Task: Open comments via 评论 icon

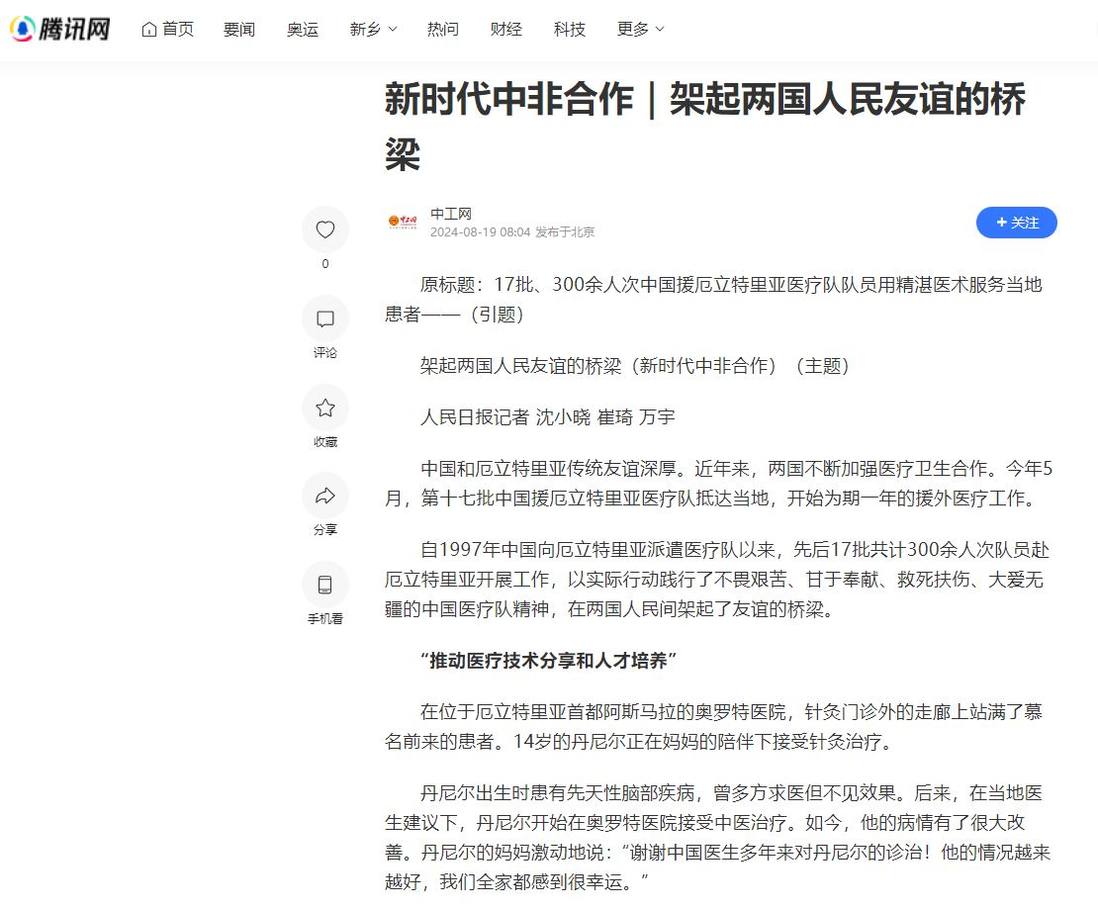Action: [x=325, y=319]
